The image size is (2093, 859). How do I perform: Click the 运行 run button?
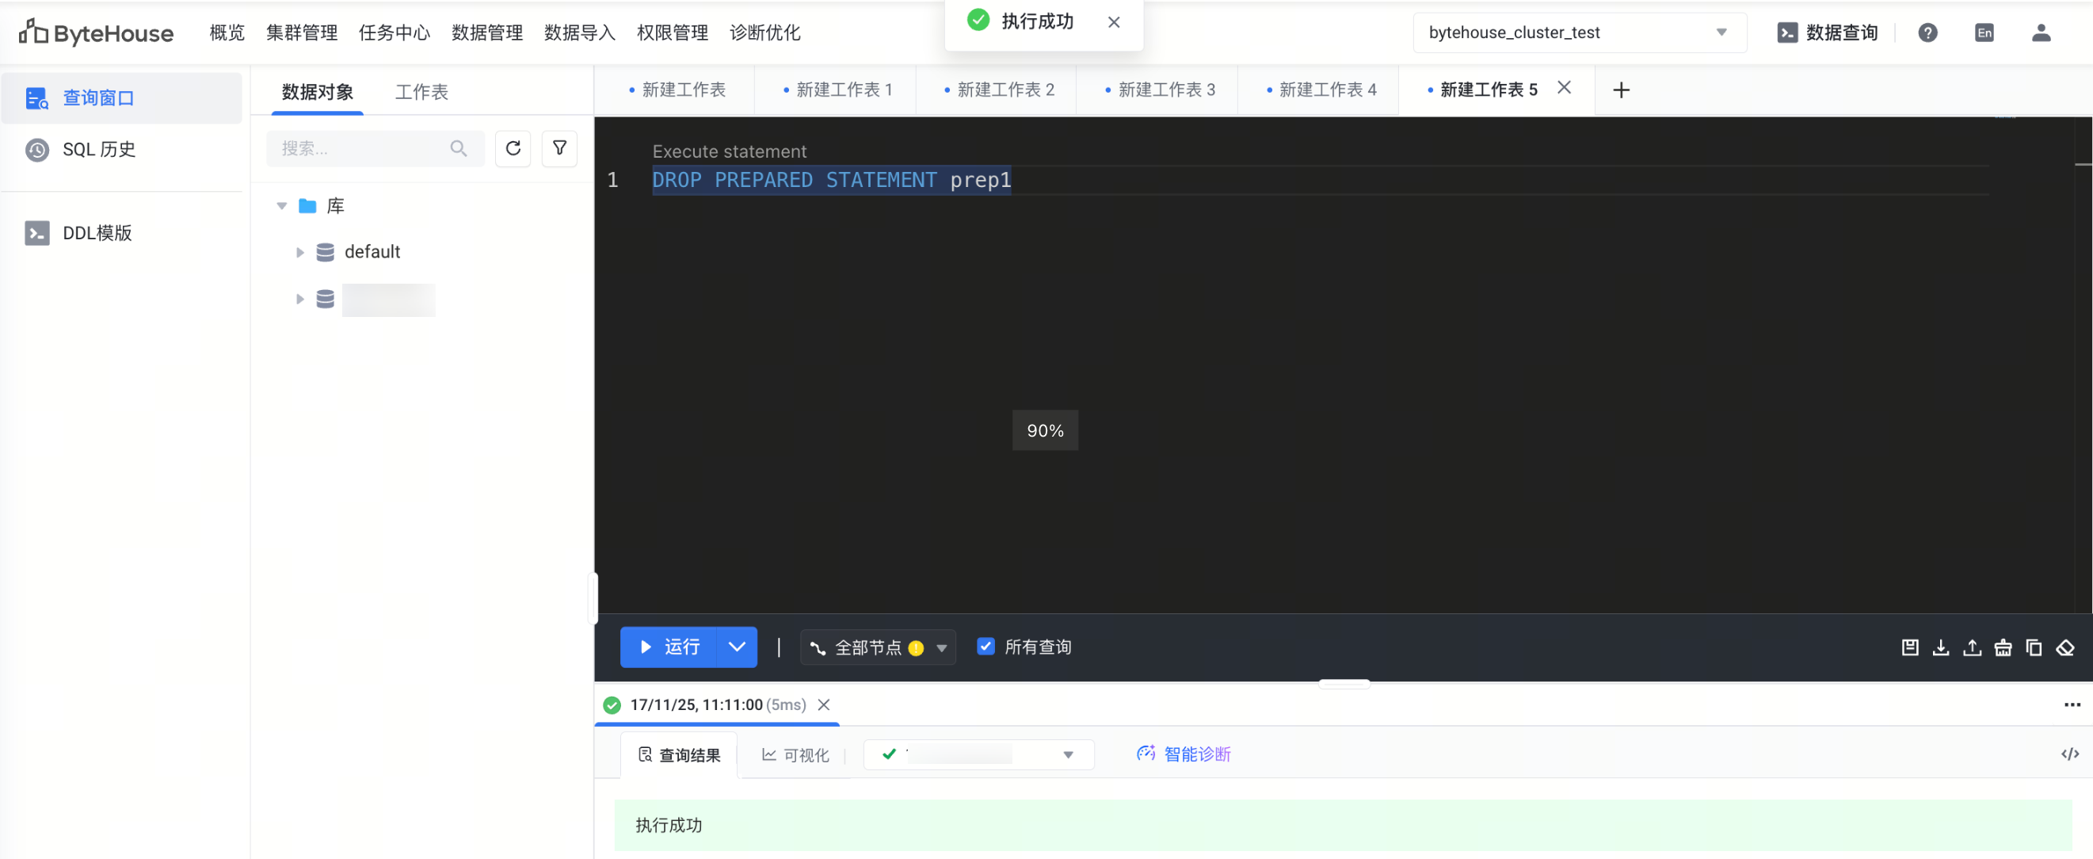tap(669, 647)
